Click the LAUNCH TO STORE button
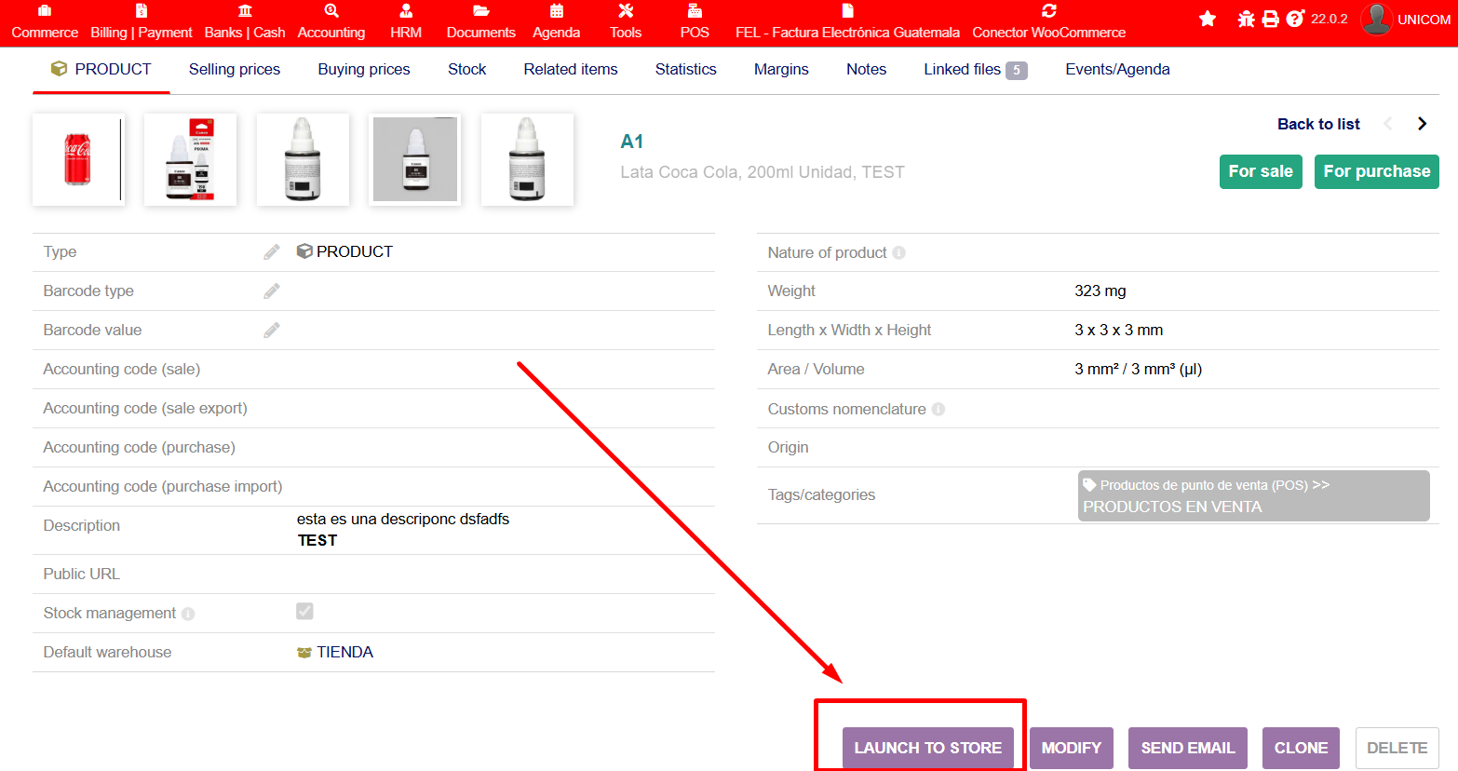The width and height of the screenshot is (1458, 771). [927, 748]
